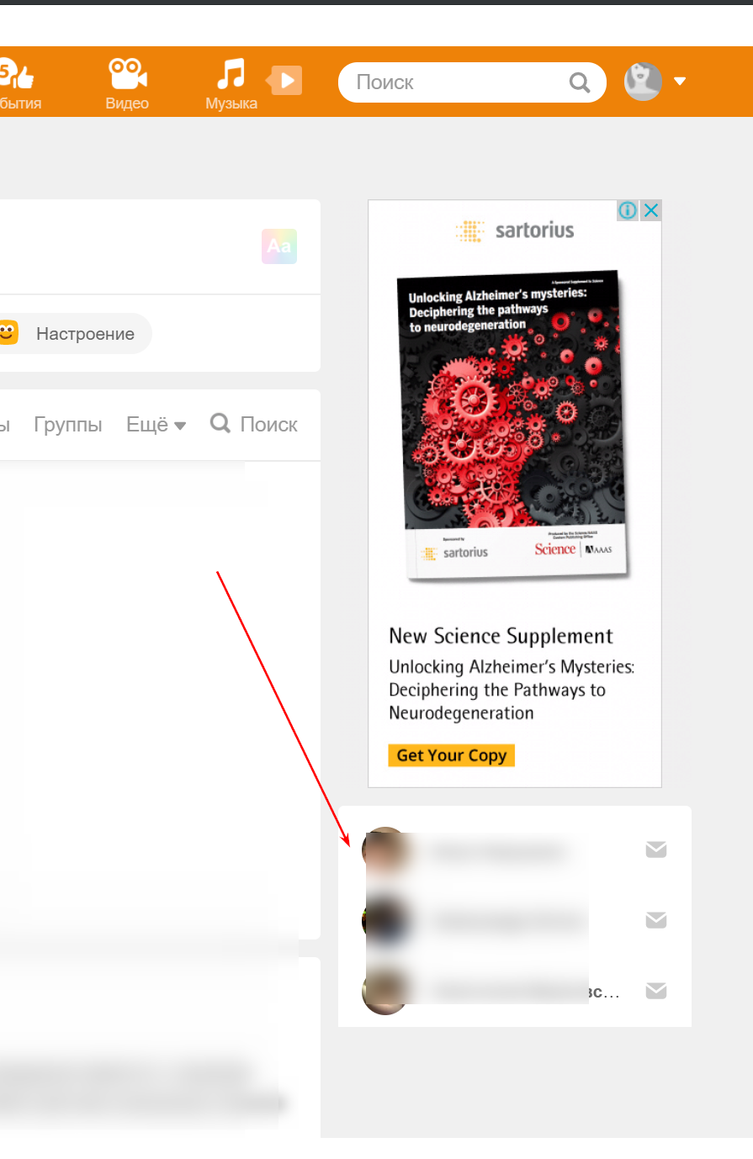Open the colorful Aa text style button
The height and width of the screenshot is (1159, 753).
[279, 246]
